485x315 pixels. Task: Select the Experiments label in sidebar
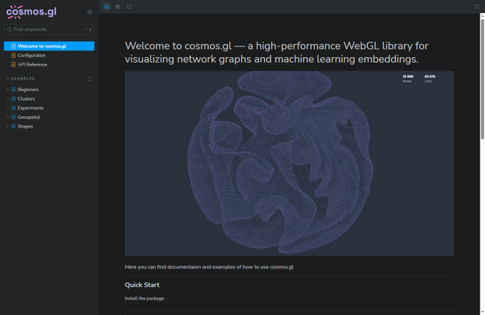pyautogui.click(x=31, y=108)
